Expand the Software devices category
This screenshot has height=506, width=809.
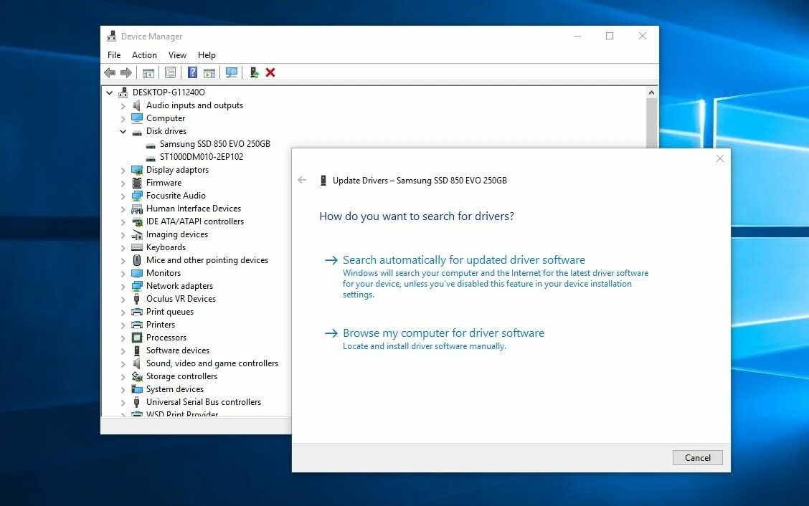(x=123, y=350)
